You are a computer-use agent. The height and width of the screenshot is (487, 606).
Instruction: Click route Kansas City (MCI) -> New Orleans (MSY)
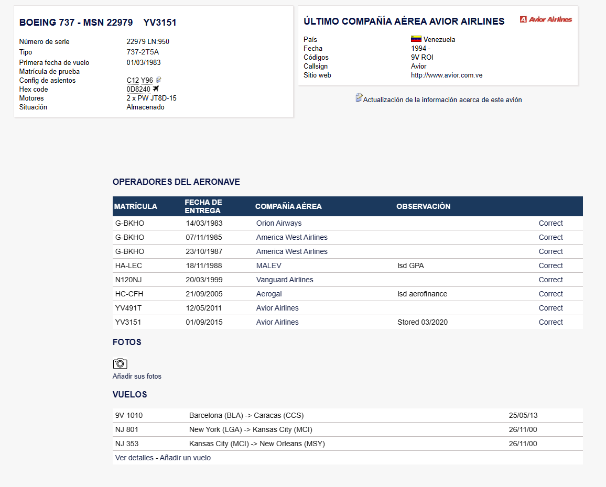click(x=257, y=444)
